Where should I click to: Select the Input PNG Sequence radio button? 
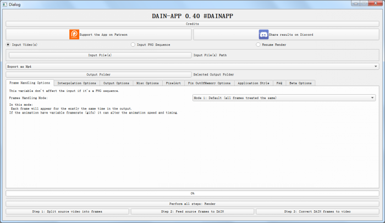click(133, 45)
